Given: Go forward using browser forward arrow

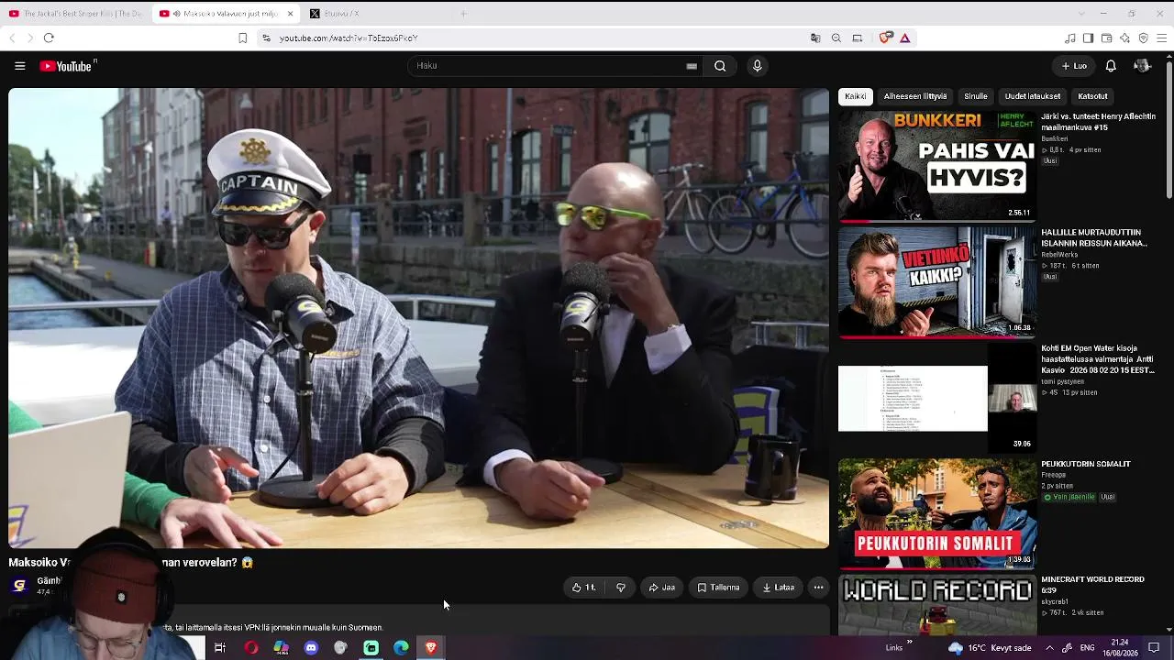Looking at the screenshot, I should [29, 38].
